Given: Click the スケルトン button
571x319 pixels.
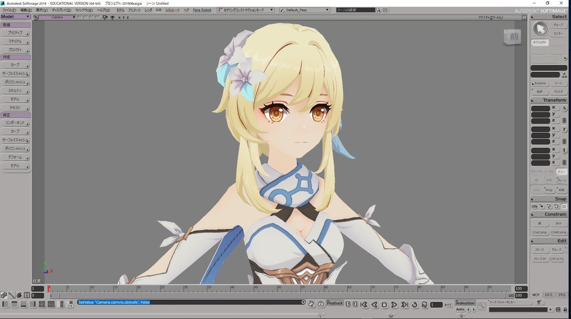Looking at the screenshot, I should (x=15, y=90).
